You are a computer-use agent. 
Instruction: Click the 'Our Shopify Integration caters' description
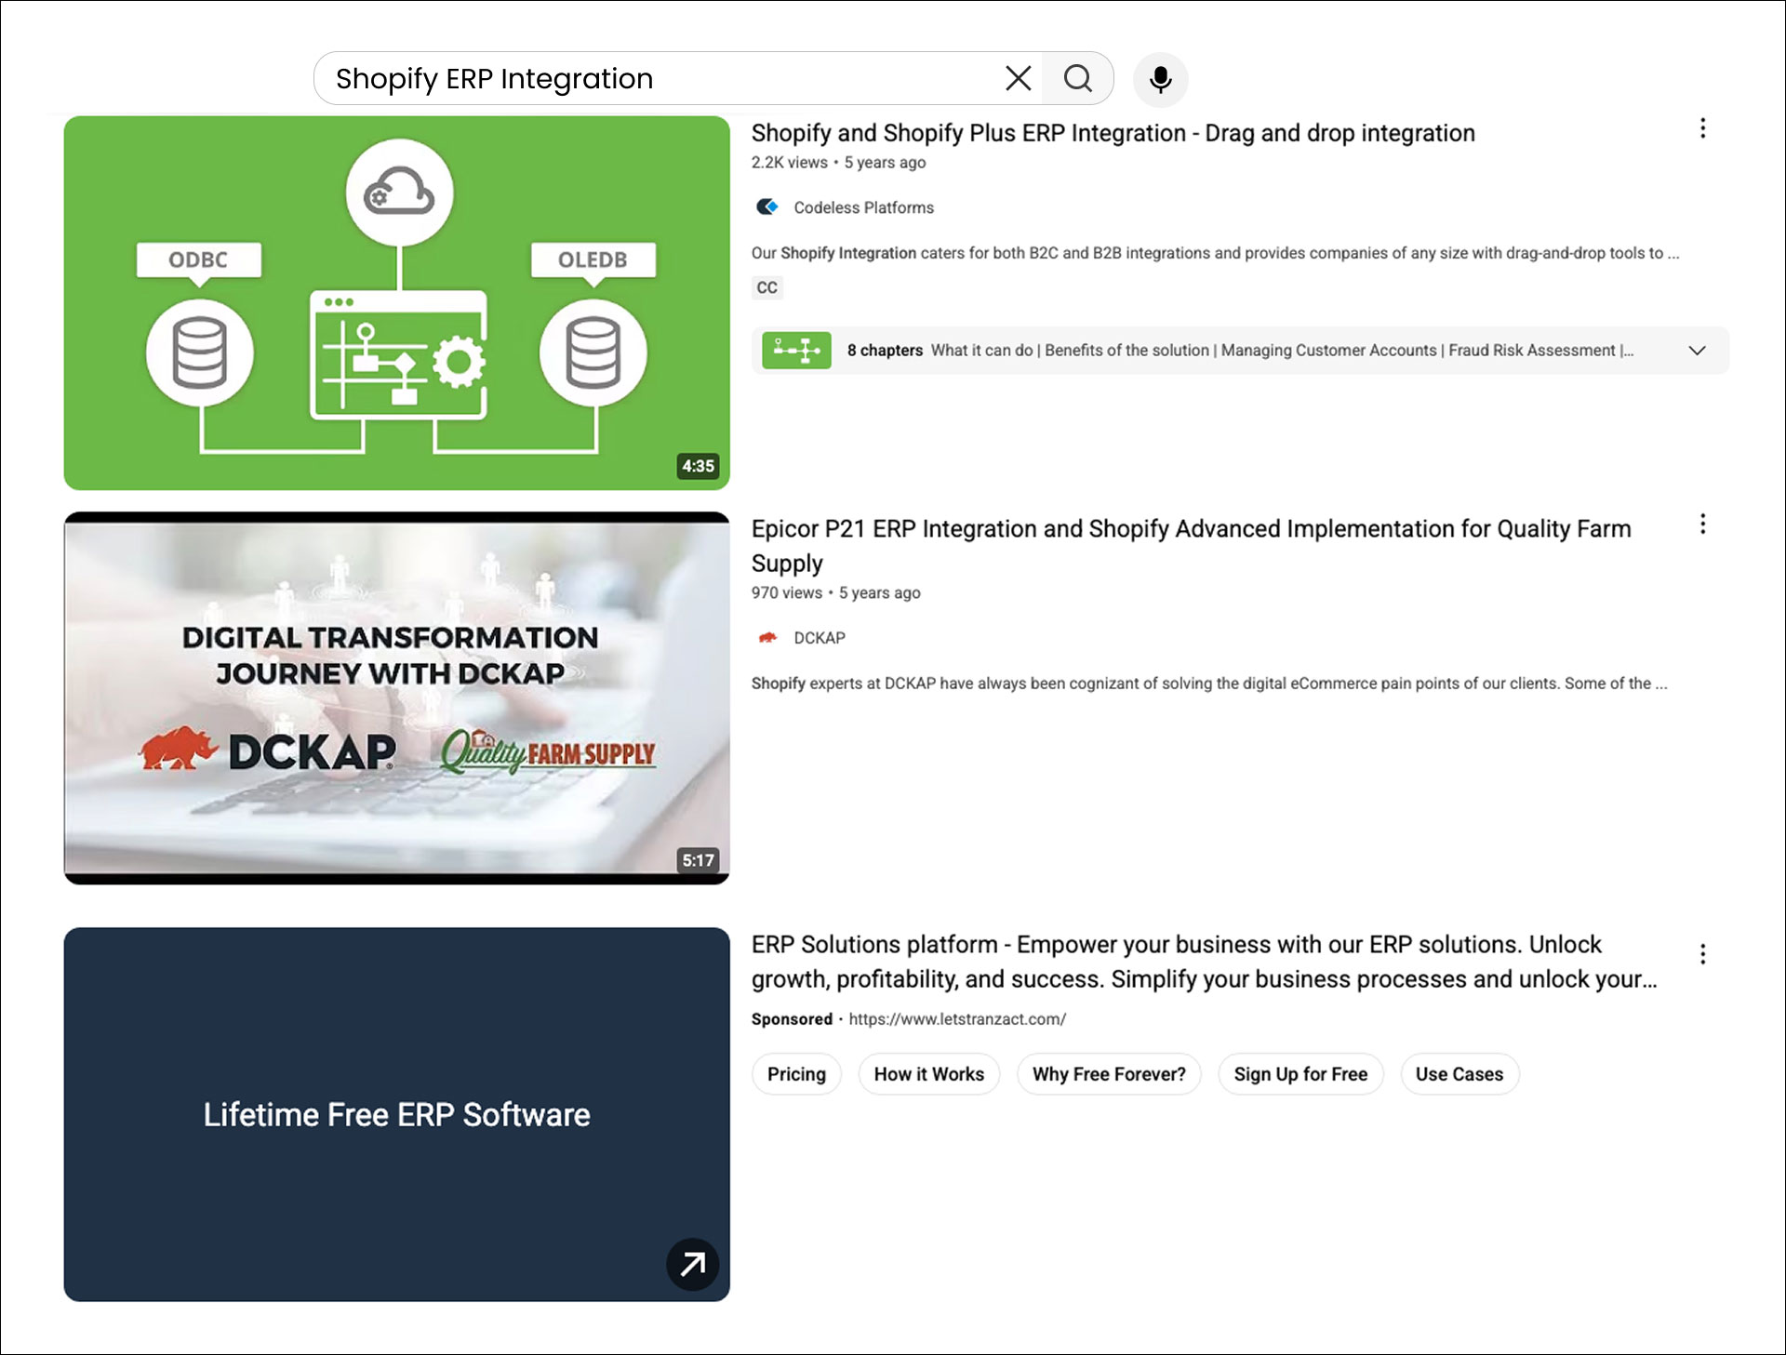[1215, 253]
